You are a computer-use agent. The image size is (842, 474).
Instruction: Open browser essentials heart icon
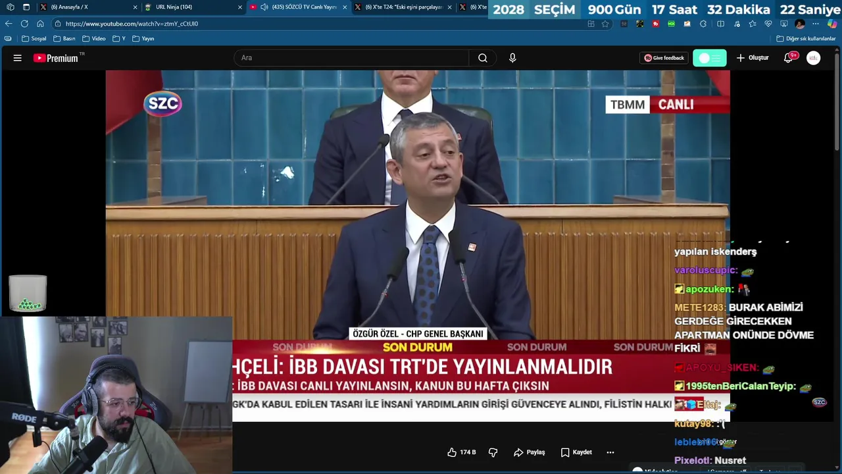point(768,24)
